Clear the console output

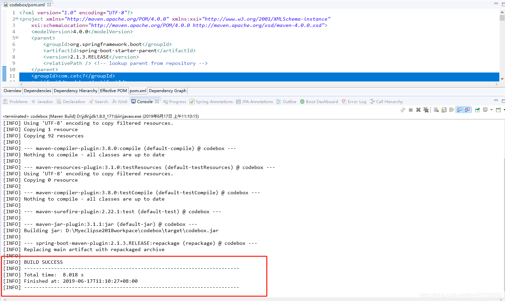click(x=436, y=109)
